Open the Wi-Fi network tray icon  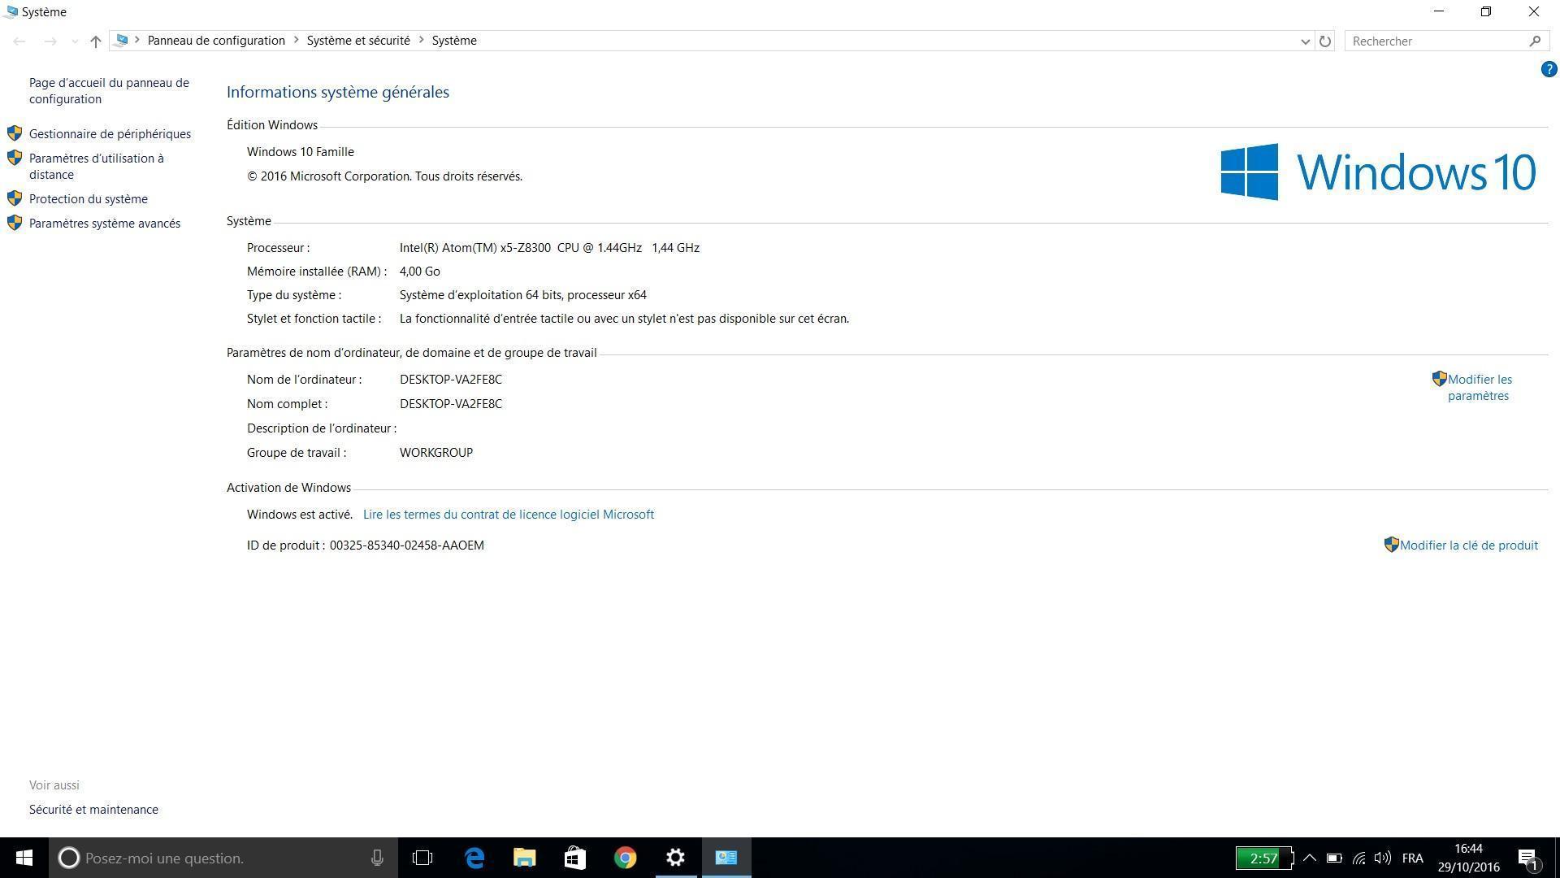[1358, 858]
